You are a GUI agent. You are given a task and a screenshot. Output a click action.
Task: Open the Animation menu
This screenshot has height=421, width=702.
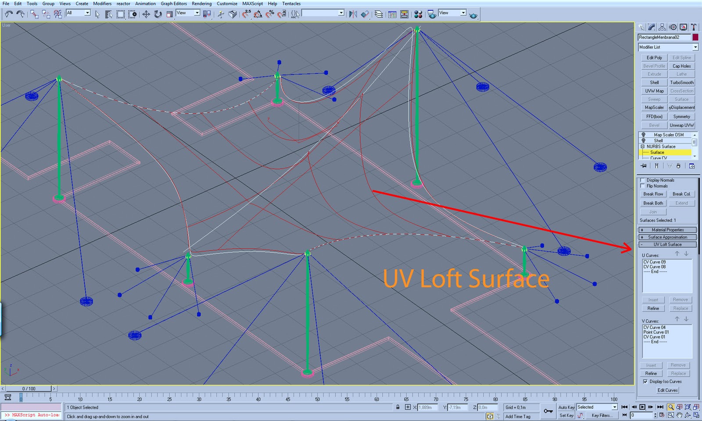145,4
